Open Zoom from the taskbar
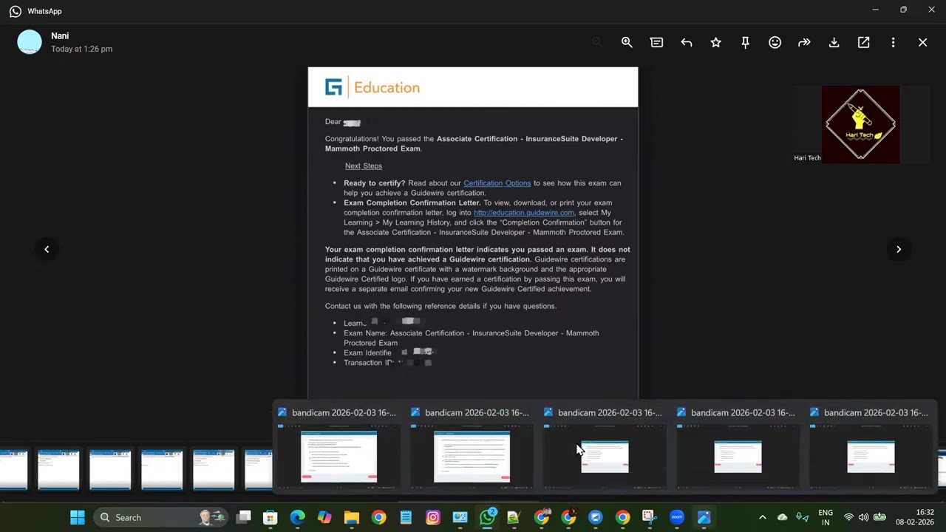Screen dimensions: 946x532 (x=676, y=517)
